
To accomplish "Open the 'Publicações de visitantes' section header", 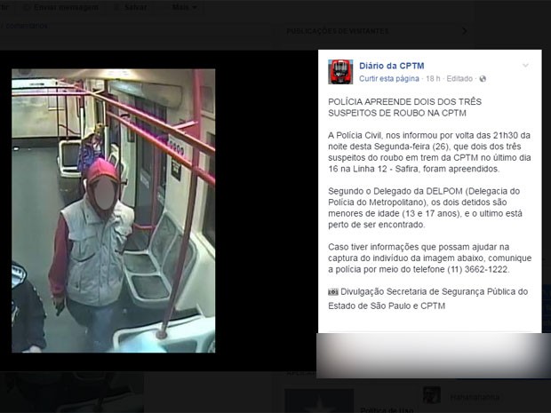I will click(338, 31).
